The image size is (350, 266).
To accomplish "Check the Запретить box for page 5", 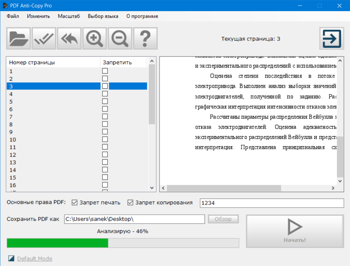I will pos(105,101).
